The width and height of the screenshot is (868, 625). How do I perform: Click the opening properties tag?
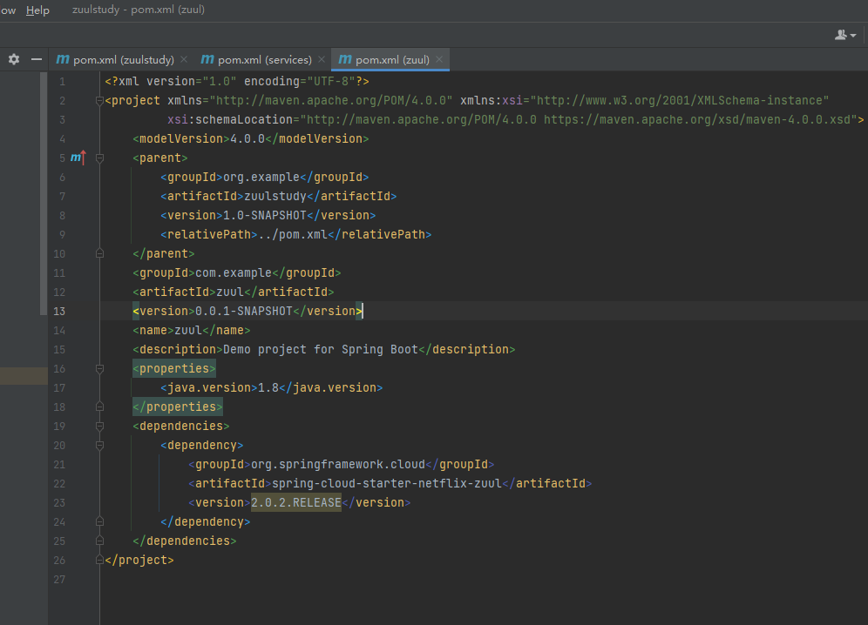pyautogui.click(x=174, y=368)
